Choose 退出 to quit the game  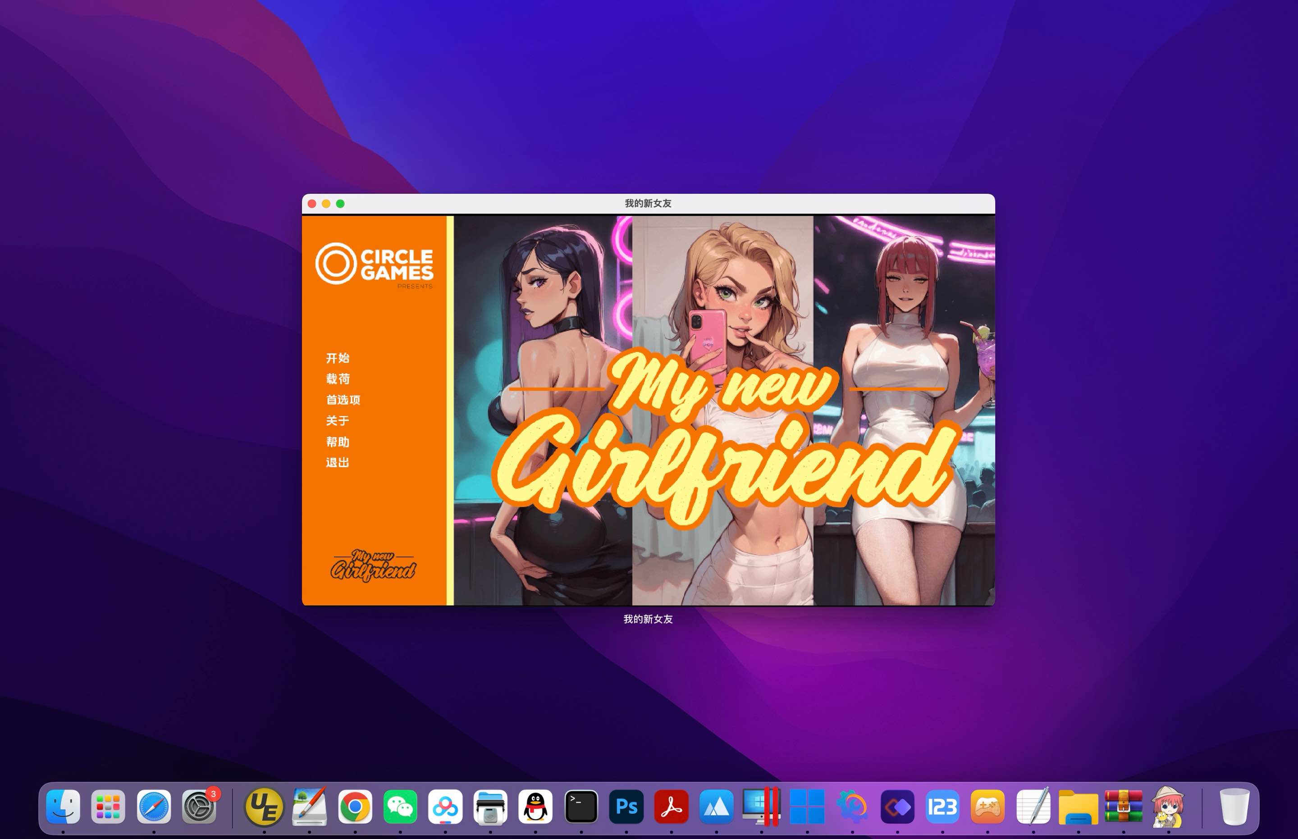click(x=337, y=463)
